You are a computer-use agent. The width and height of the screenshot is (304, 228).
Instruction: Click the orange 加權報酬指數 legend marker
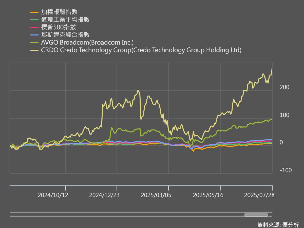pos(34,12)
